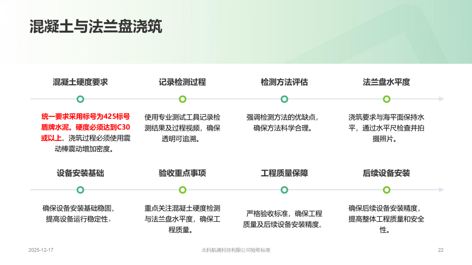472x265 pixels.
Task: Click the slide title 混凝土与法兰盘浇筑
Action: 95,26
